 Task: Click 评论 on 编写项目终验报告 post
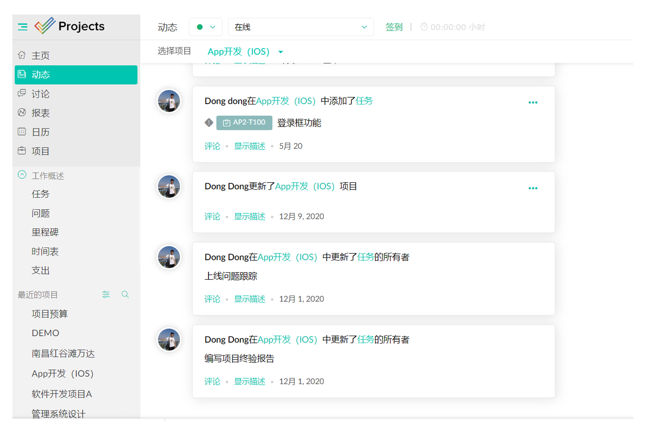click(x=212, y=381)
